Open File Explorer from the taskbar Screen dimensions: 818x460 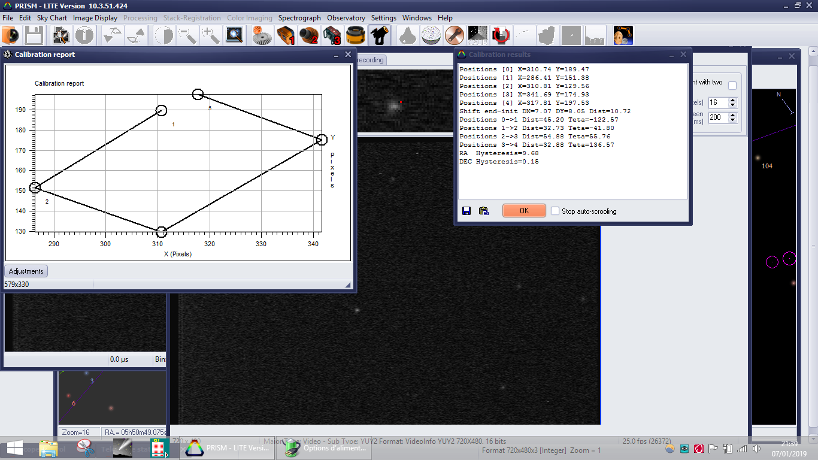[49, 447]
